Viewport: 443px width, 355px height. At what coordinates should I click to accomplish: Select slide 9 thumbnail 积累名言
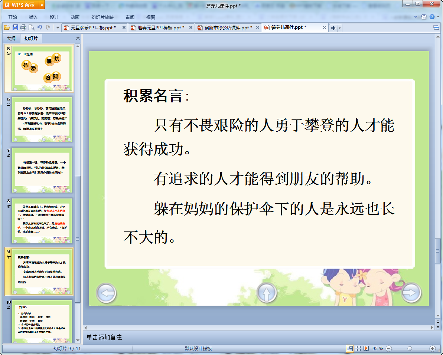click(42, 272)
